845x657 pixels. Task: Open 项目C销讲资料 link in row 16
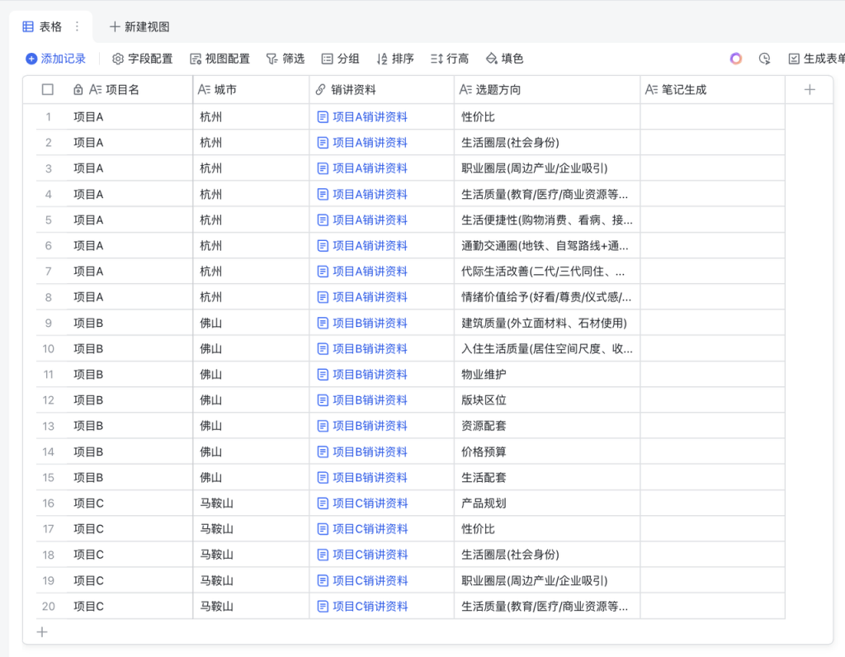(x=371, y=503)
